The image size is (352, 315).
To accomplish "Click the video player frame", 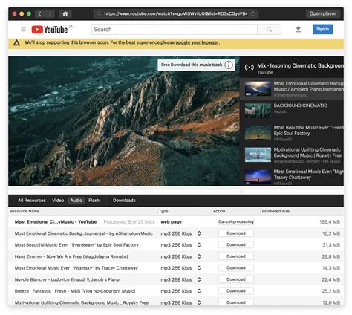I will [x=124, y=121].
